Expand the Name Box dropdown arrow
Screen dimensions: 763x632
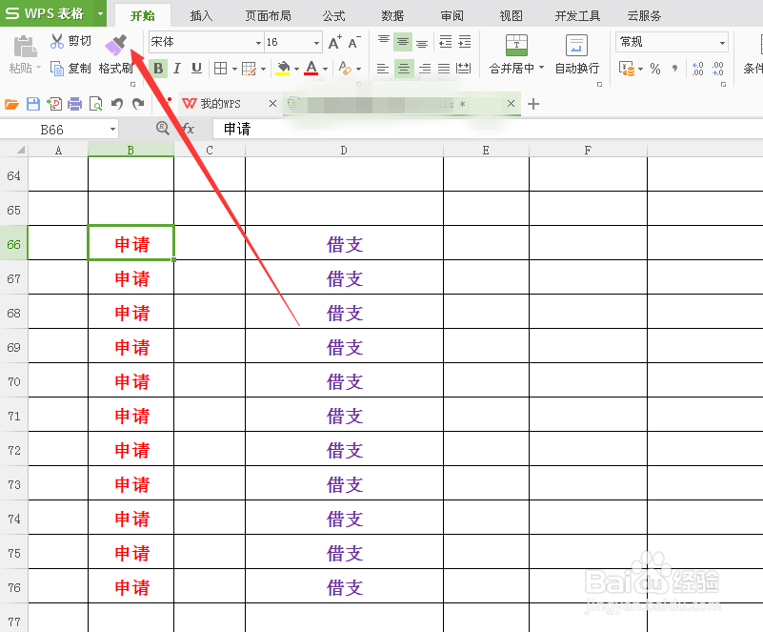click(112, 129)
